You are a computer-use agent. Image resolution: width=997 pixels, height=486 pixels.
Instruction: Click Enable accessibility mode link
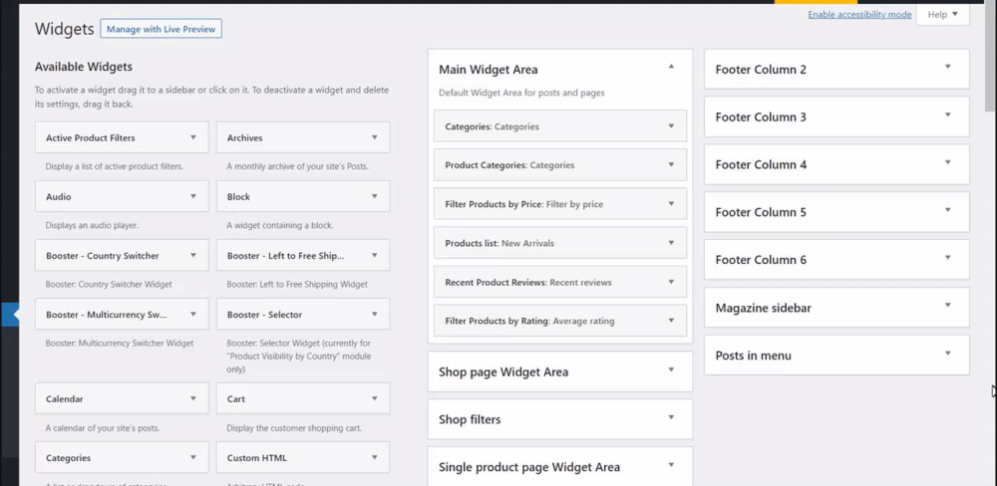click(859, 15)
